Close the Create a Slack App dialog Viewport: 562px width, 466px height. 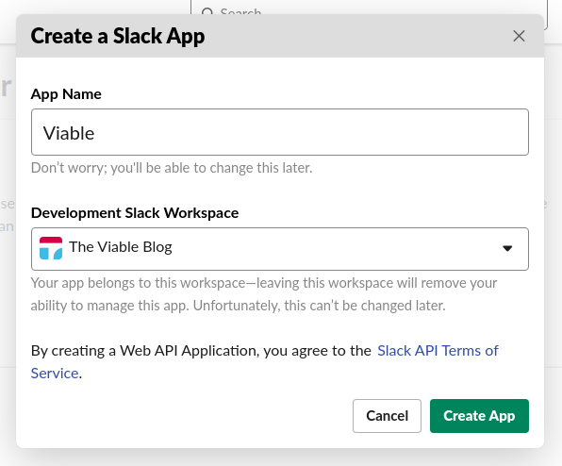(x=519, y=36)
